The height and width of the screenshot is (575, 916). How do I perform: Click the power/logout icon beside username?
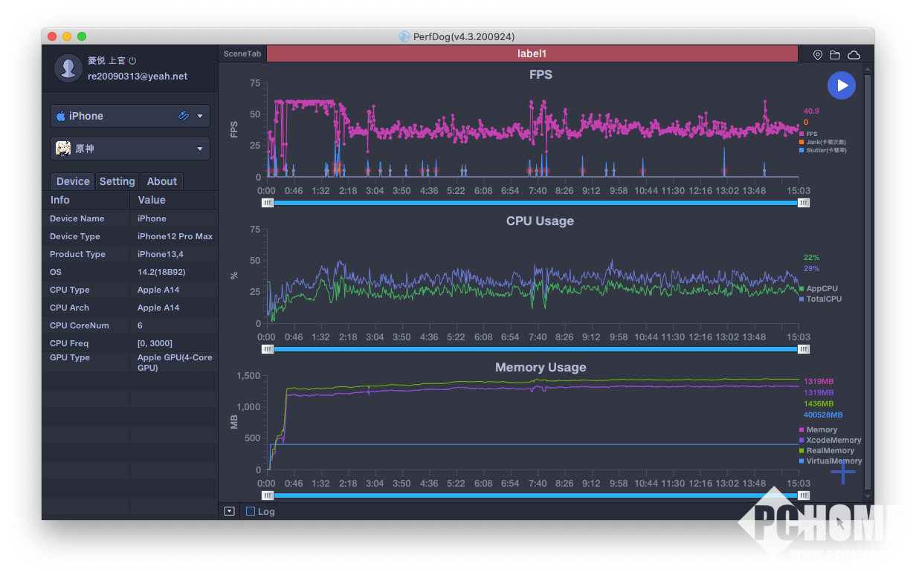click(x=132, y=61)
